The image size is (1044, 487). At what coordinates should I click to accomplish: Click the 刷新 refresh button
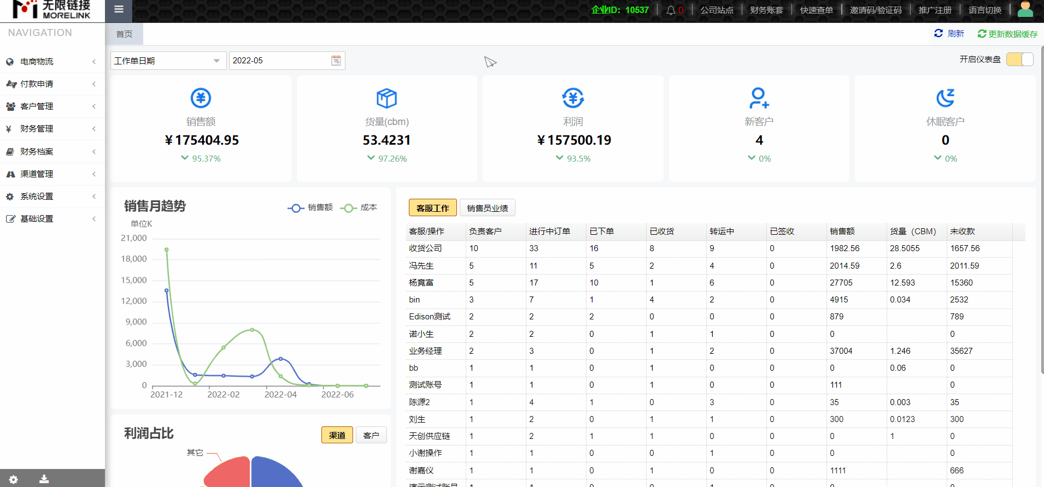tap(949, 34)
